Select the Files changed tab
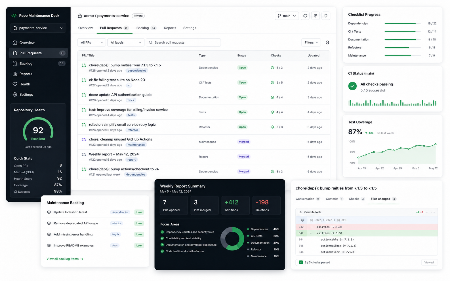 (x=383, y=199)
